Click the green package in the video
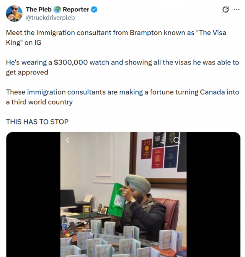This screenshot has height=257, width=245. 117,199
